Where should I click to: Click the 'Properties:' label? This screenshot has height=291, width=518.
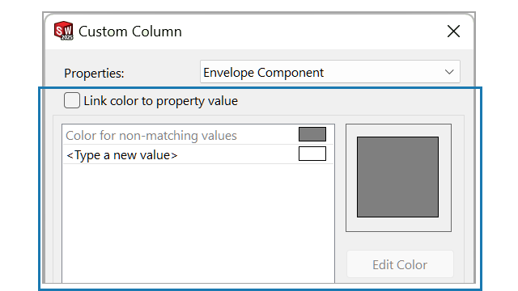coord(94,74)
